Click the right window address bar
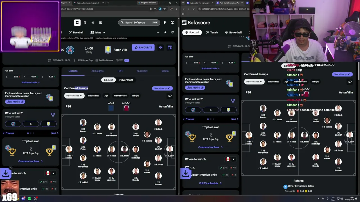 [x=224, y=9]
